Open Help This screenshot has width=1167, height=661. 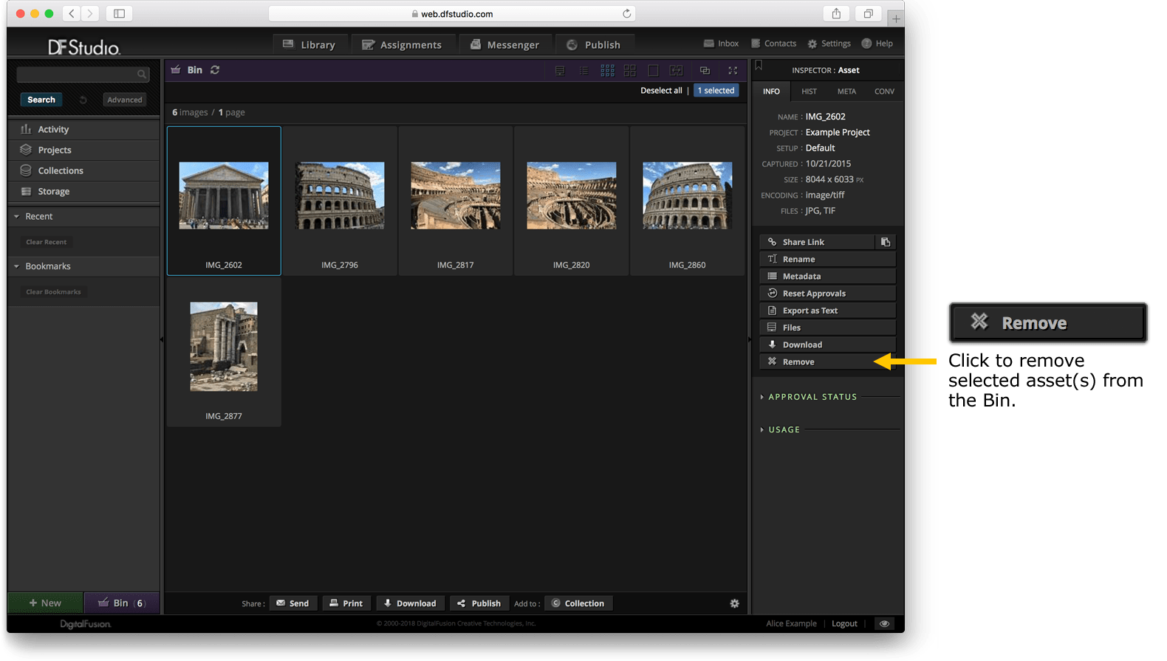coord(877,44)
